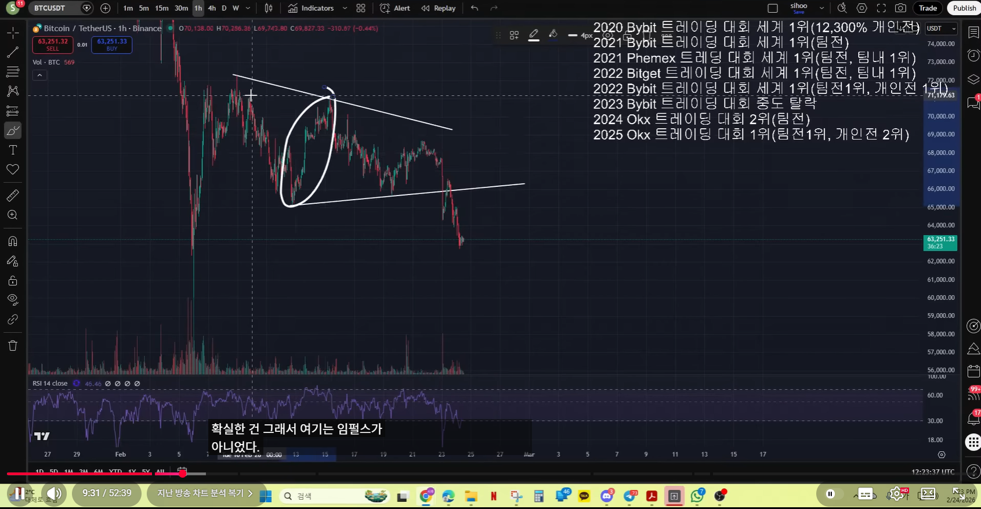Open the Watchlist panel icon
The image size is (981, 509).
click(973, 33)
